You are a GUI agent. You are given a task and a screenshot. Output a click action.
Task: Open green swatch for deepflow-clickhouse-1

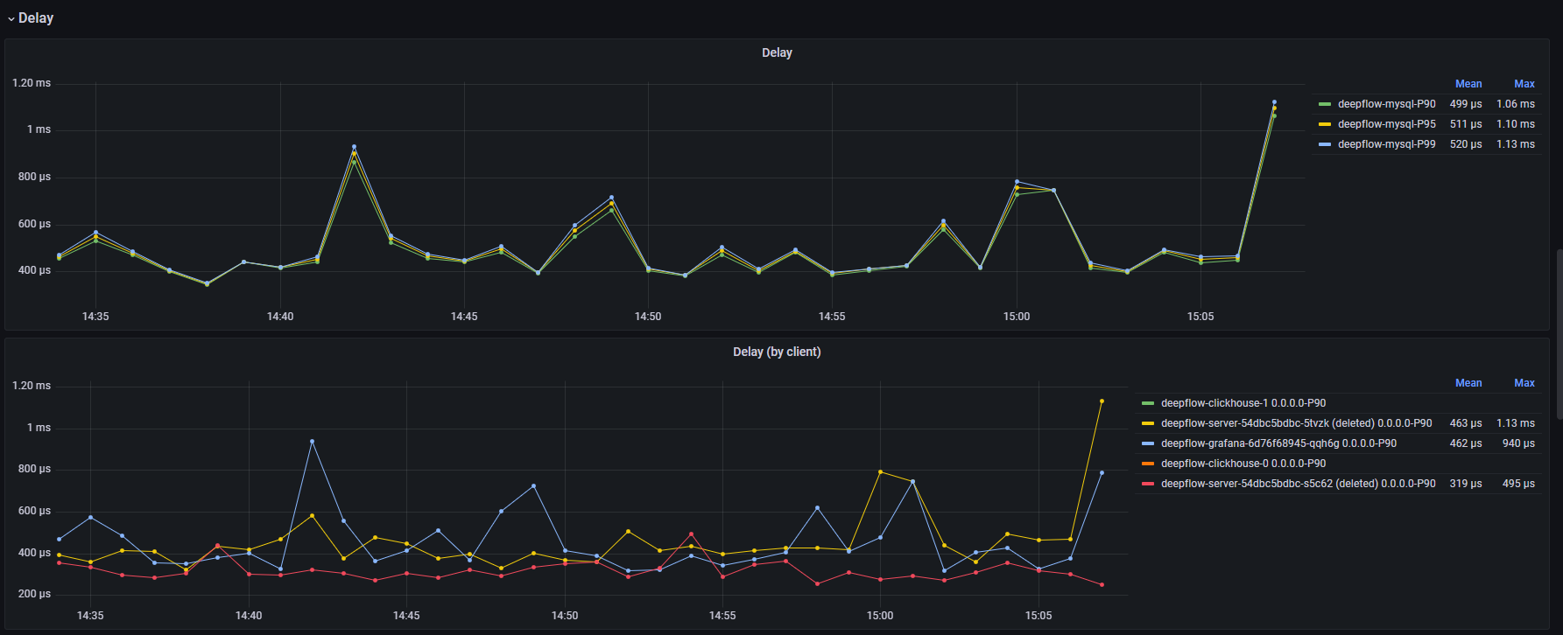tap(1148, 403)
